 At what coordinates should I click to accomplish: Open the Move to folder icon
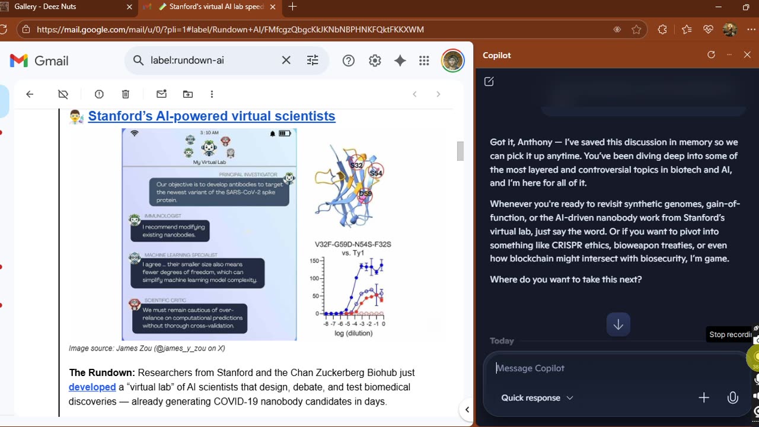188,94
